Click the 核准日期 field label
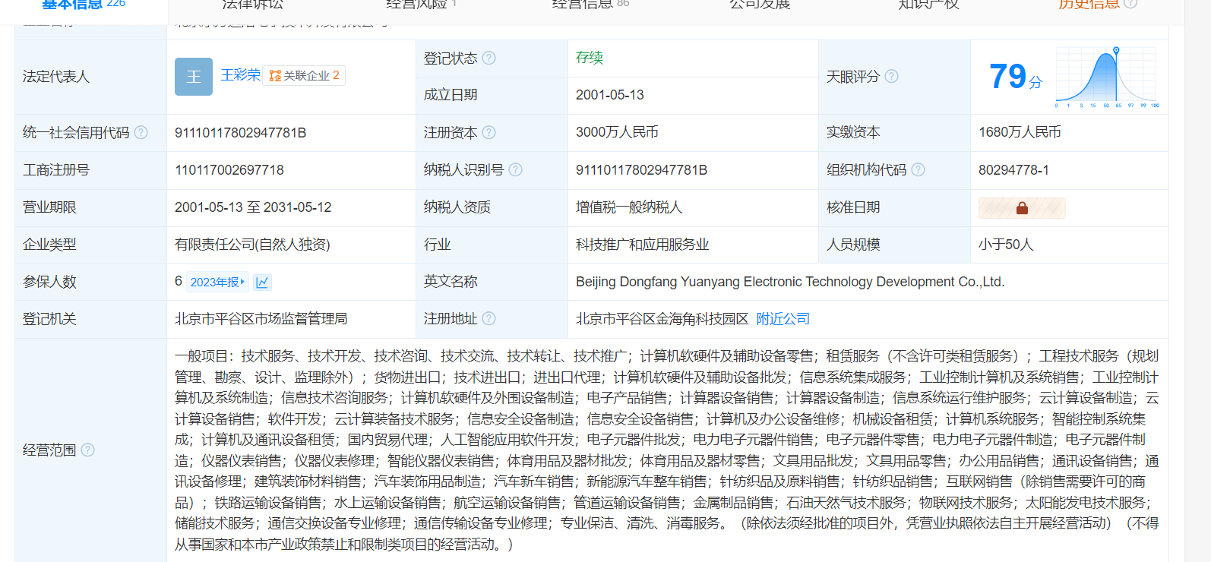Image resolution: width=1211 pixels, height=562 pixels. tap(853, 207)
